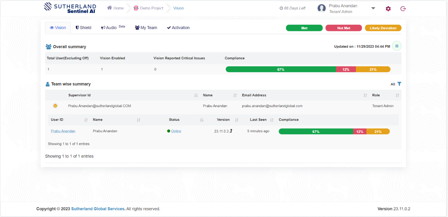Open the Prabu.Anandan user ID link
Viewport: 448px width, 217px height.
(63, 131)
